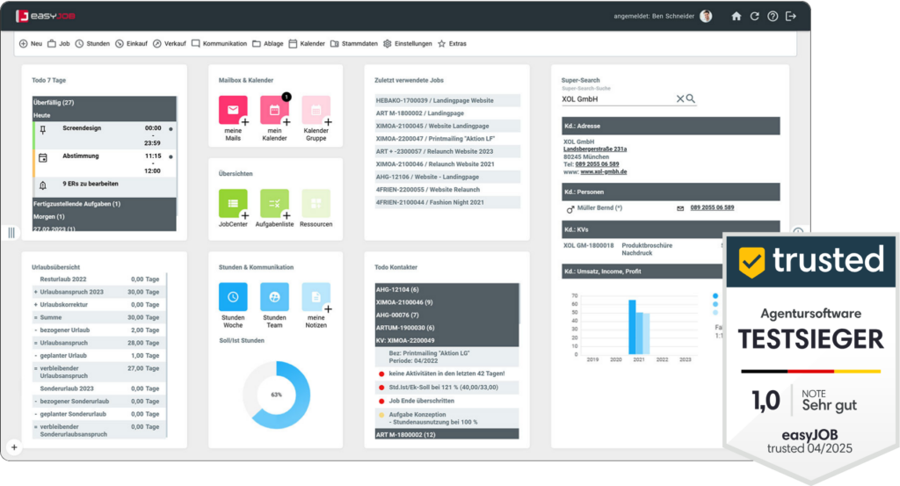900x486 pixels.
Task: Open the Einstellungen menu
Action: 407,43
